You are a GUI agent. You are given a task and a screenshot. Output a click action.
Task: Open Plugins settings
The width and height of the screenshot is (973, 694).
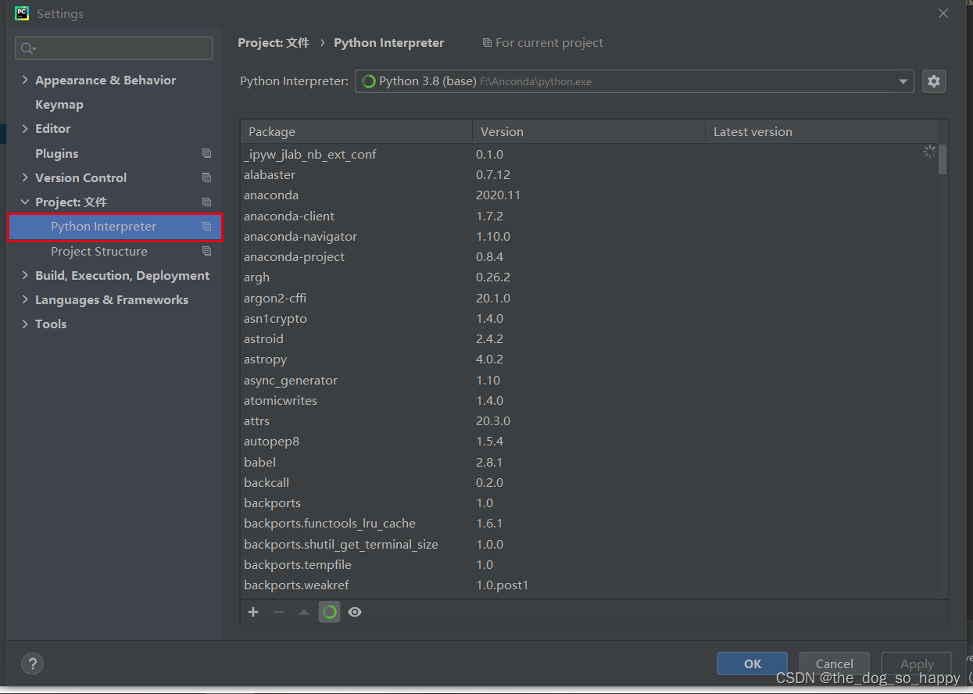(57, 153)
